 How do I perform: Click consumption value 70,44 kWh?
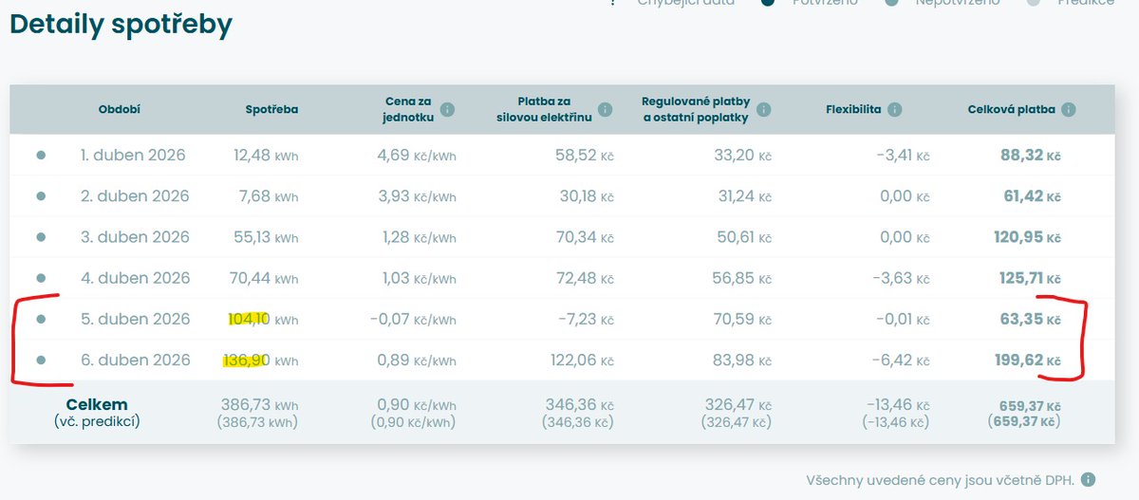pos(265,278)
